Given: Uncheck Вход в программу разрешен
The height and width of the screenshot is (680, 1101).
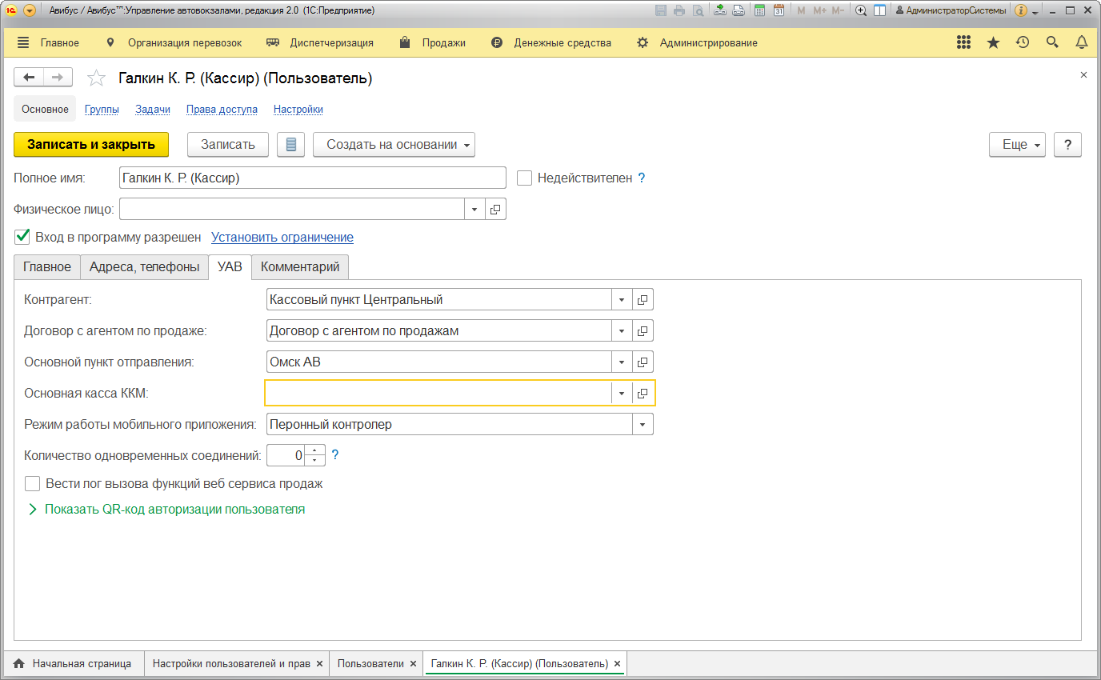Looking at the screenshot, I should tap(22, 237).
